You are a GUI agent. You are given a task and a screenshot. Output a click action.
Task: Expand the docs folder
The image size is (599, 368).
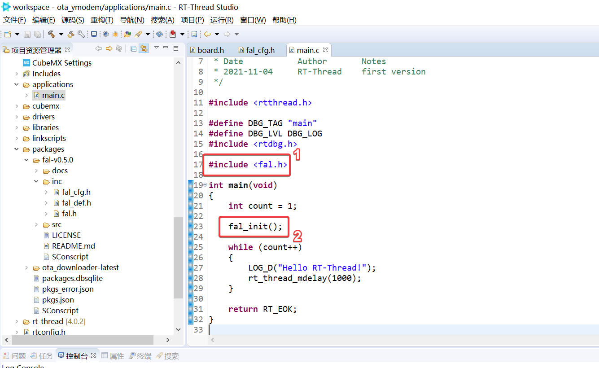tap(36, 171)
